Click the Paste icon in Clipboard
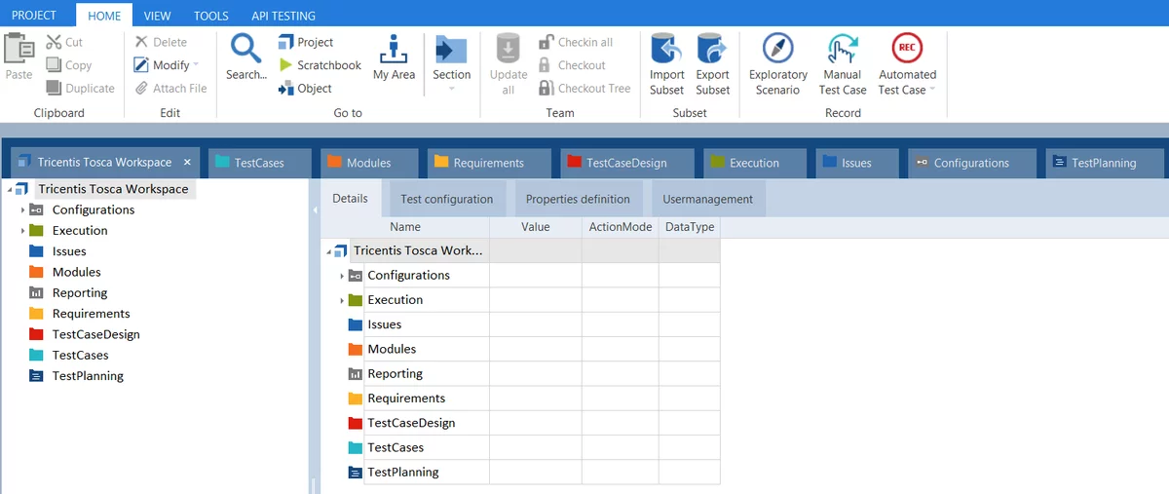Screen dimensions: 1169x494 point(19,50)
